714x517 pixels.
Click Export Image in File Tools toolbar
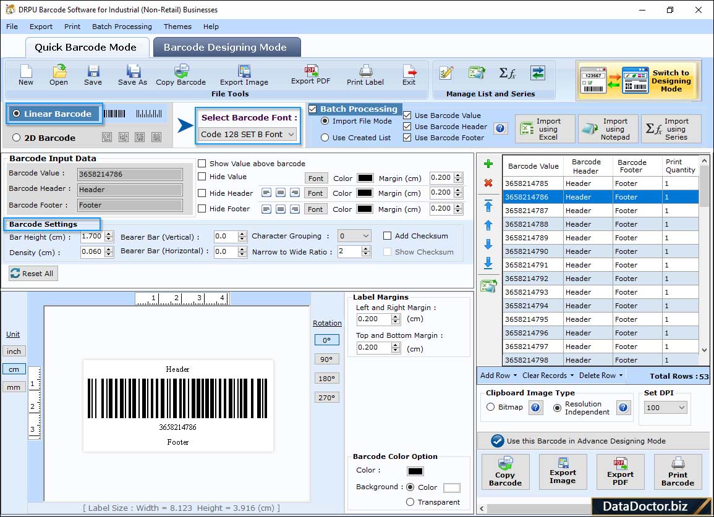pyautogui.click(x=244, y=75)
